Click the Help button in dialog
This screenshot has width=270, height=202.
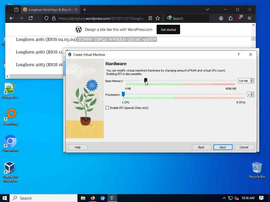pos(78,147)
